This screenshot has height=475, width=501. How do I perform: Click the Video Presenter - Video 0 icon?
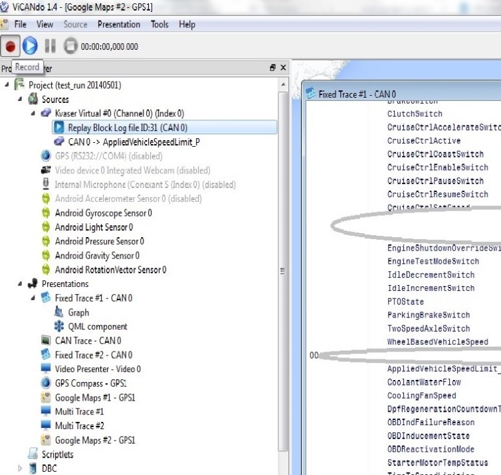click(x=46, y=368)
